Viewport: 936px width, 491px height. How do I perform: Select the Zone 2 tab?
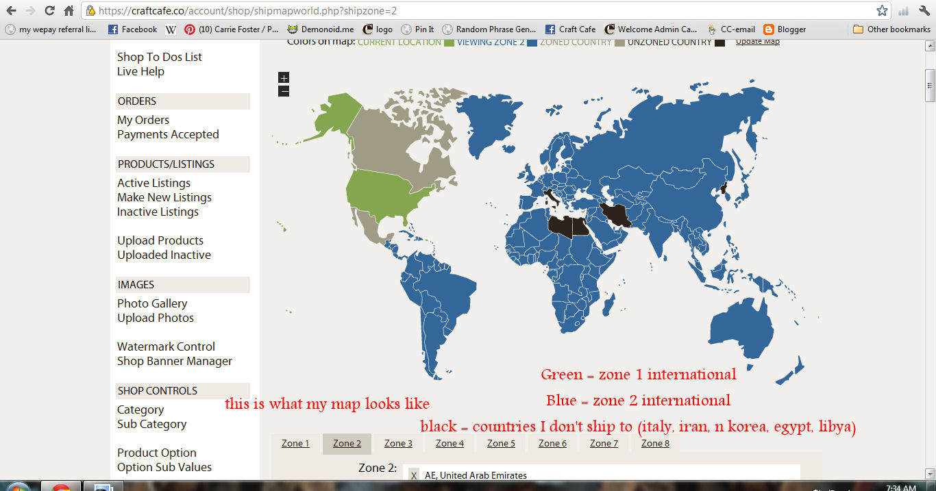[x=347, y=443]
